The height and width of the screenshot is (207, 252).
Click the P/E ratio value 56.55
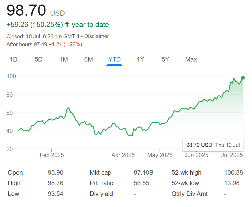point(141,183)
